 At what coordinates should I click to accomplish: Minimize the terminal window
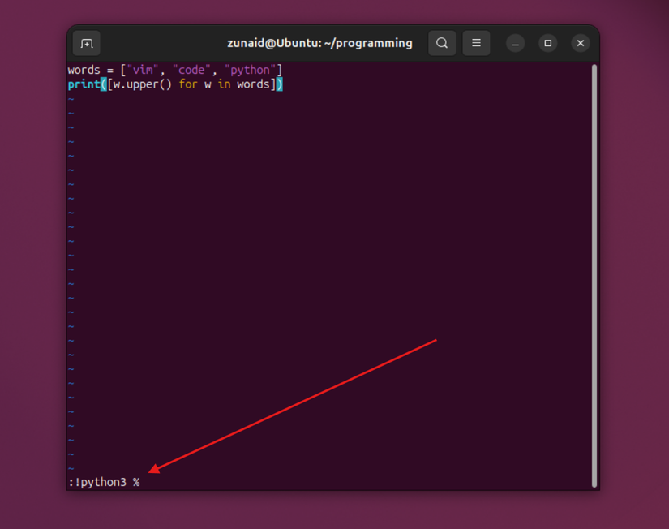coord(516,43)
